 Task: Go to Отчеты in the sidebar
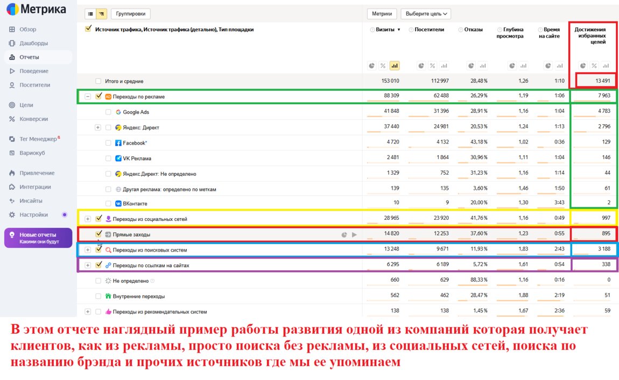coord(29,57)
